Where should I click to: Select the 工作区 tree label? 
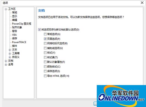pos(12,9)
